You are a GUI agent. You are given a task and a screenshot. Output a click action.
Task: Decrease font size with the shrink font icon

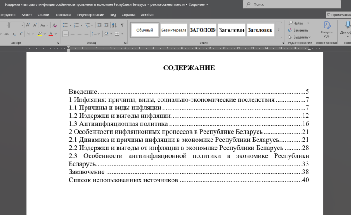(x=35, y=25)
